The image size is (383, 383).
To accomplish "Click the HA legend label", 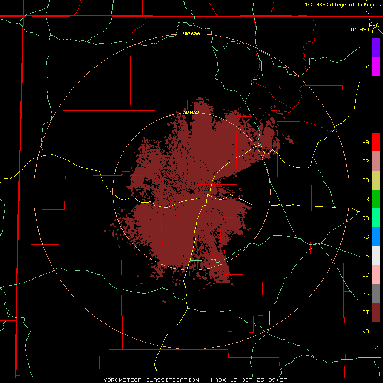I will tap(365, 143).
